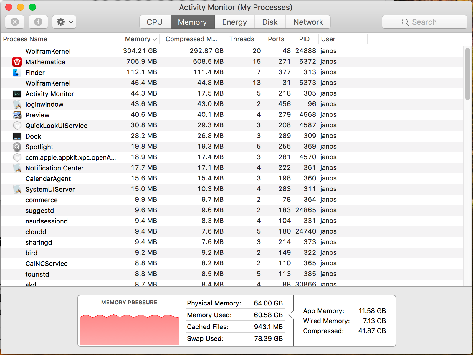The image size is (473, 355).
Task: Select the Dock process icon
Action: 17,136
